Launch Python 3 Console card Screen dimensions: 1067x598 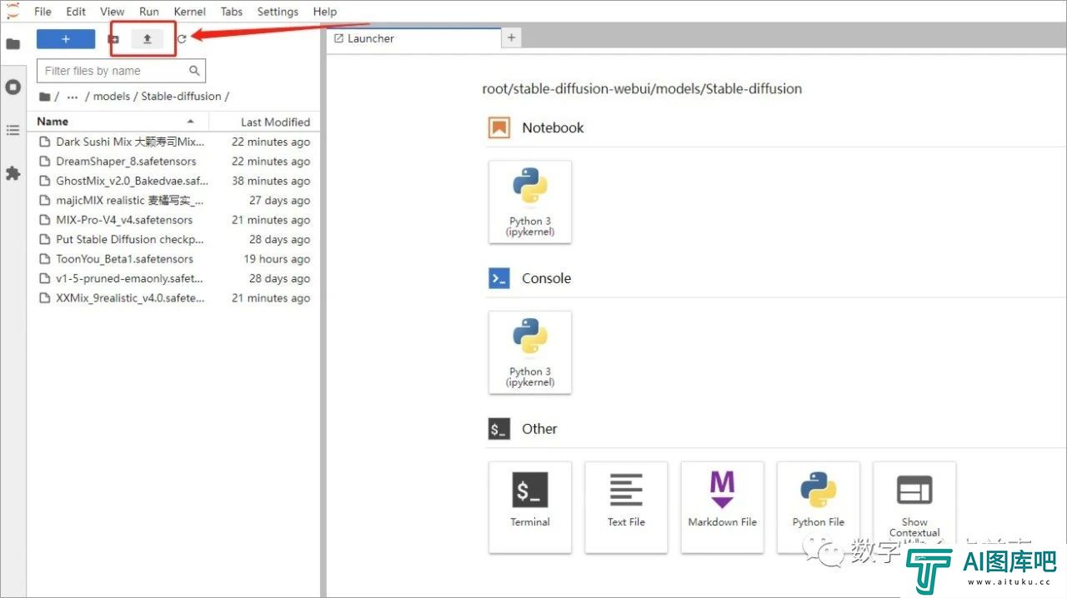coord(530,352)
